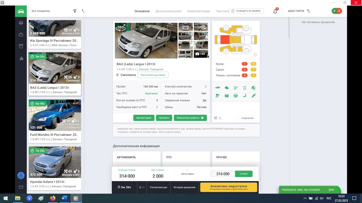
Task: Click the Подробнее button
Action: click(x=247, y=118)
